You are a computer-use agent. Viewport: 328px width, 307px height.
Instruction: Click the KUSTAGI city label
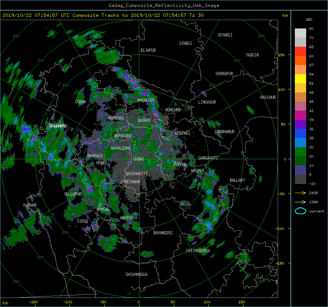[x=183, y=133]
